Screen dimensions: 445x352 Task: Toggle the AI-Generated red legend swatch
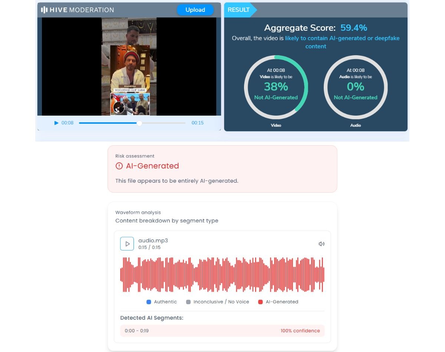[260, 302]
